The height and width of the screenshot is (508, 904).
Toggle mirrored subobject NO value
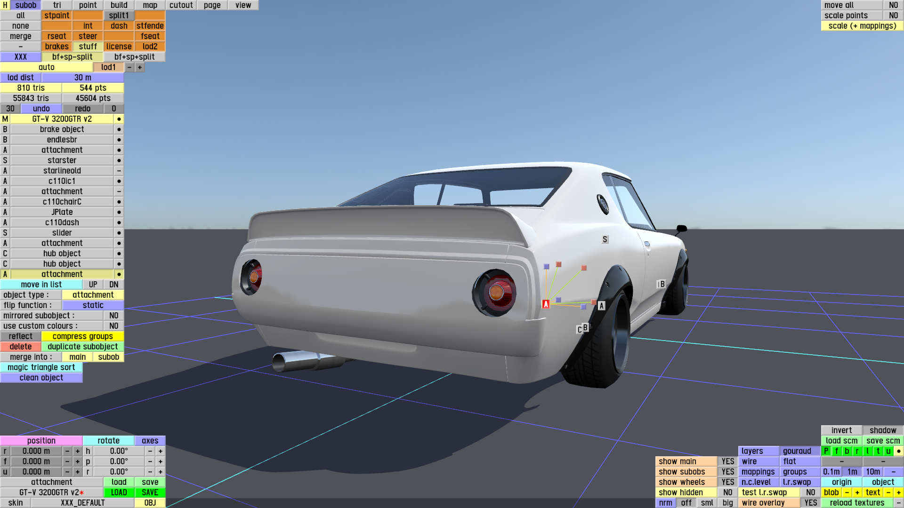point(113,316)
